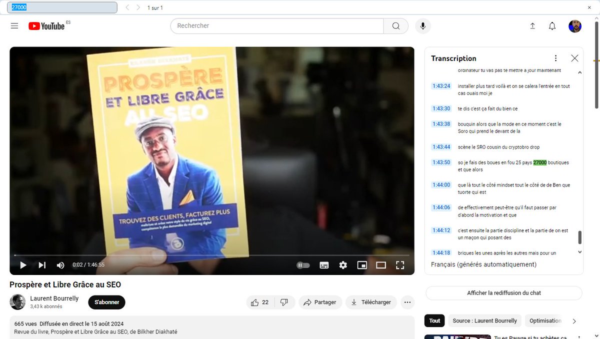
Task: Open the YouTube hamburger guide menu
Action: [14, 26]
